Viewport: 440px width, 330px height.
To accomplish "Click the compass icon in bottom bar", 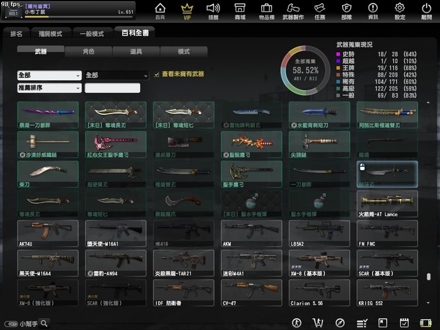I will 340,323.
